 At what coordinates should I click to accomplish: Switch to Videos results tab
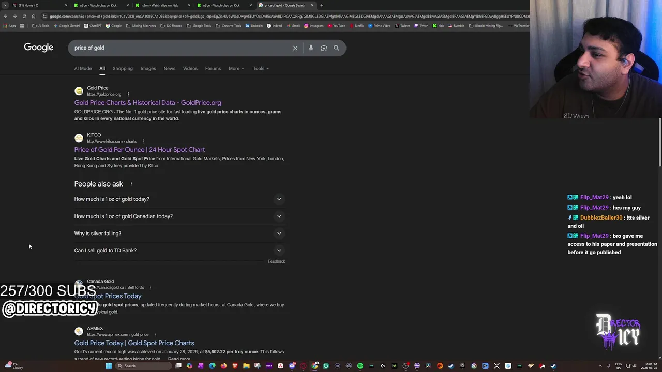190,68
